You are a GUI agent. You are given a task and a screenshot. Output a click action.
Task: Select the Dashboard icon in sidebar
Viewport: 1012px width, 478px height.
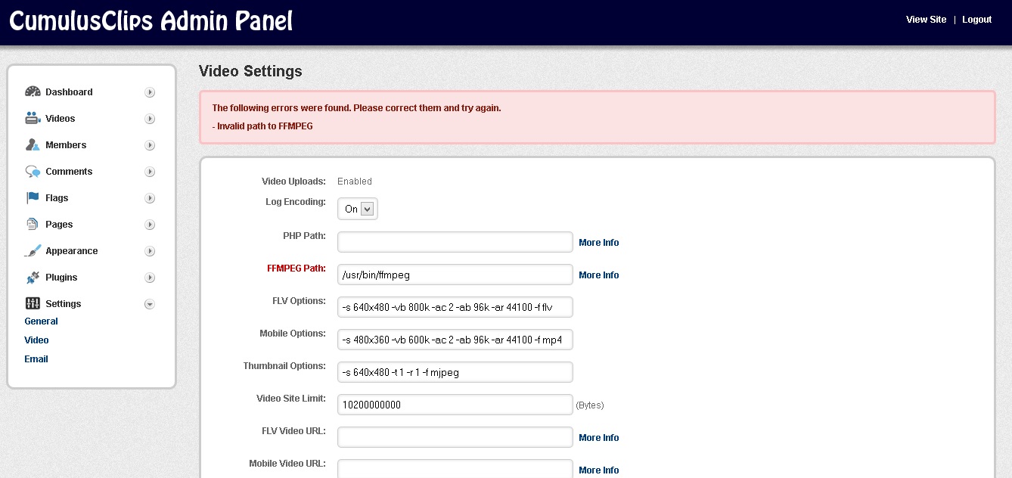pos(33,91)
